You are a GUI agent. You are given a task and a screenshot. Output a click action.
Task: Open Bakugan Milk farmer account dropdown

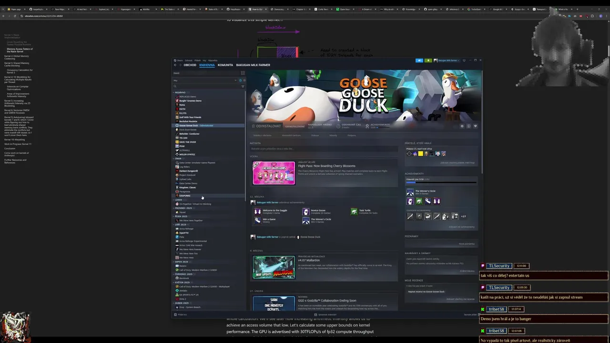pos(447,61)
